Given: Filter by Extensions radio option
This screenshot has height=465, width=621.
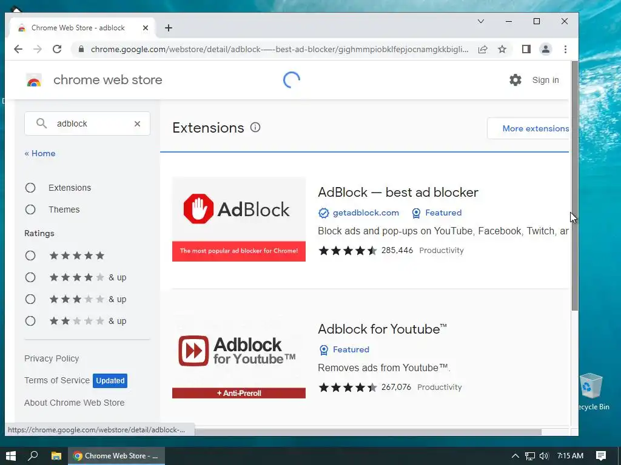Looking at the screenshot, I should point(30,188).
